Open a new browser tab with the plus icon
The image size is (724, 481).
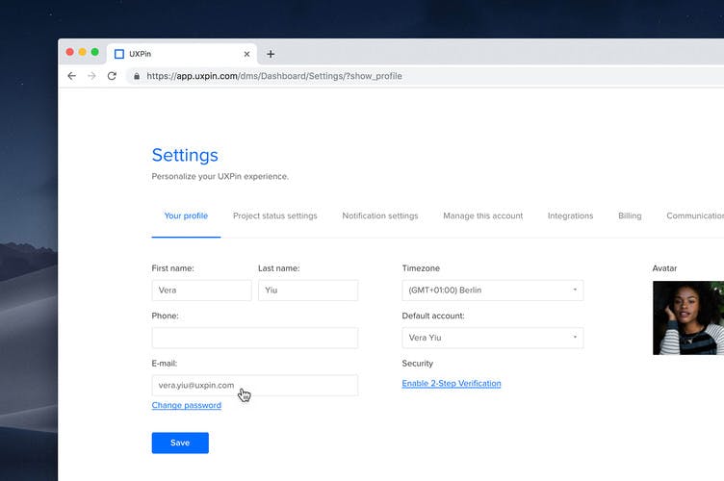click(x=271, y=54)
